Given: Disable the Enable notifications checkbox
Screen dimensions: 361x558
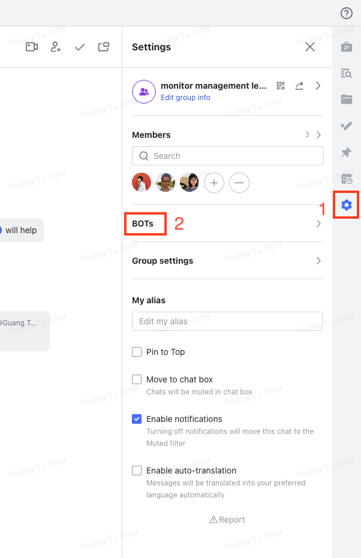Looking at the screenshot, I should (x=137, y=419).
